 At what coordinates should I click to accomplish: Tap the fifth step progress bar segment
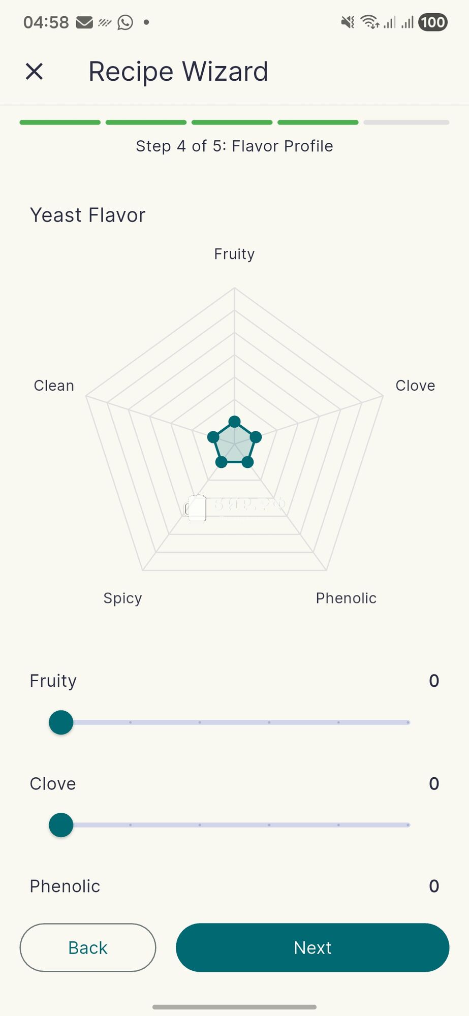click(x=406, y=122)
